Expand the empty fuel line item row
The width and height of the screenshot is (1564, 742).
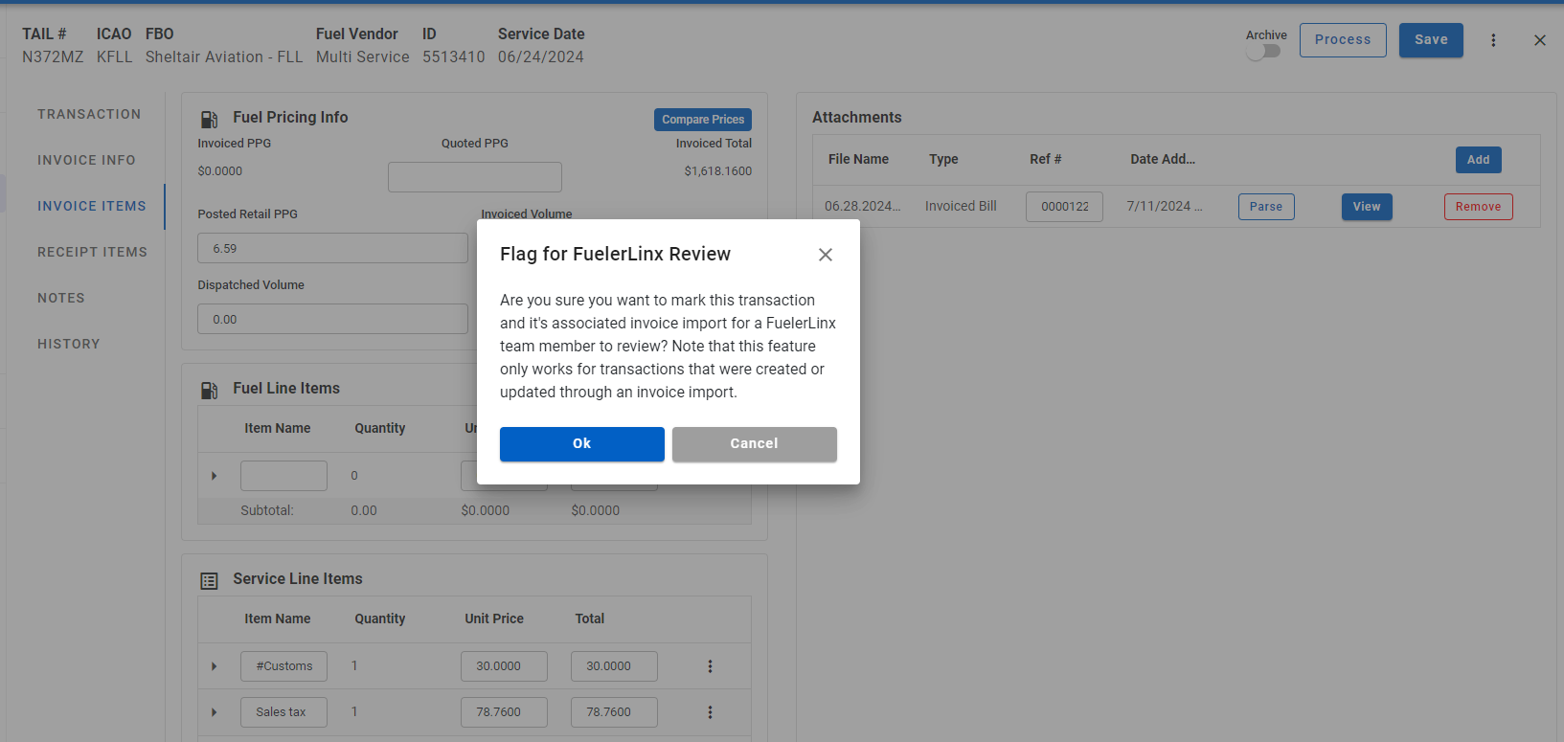[x=215, y=476]
